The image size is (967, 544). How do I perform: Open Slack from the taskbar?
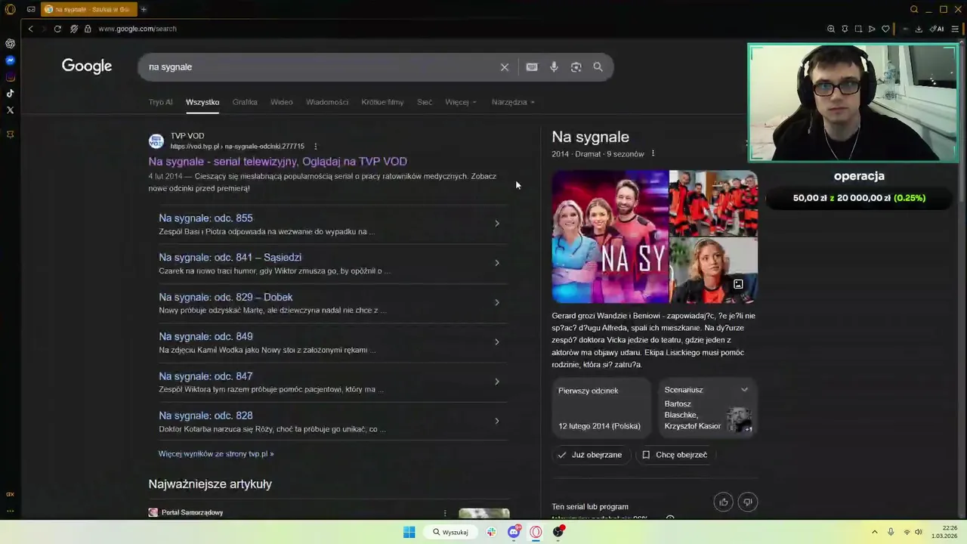coord(491,532)
